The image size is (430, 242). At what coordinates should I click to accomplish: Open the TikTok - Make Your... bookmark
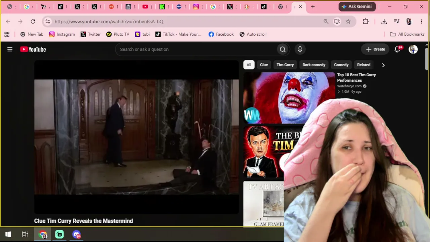pyautogui.click(x=178, y=34)
